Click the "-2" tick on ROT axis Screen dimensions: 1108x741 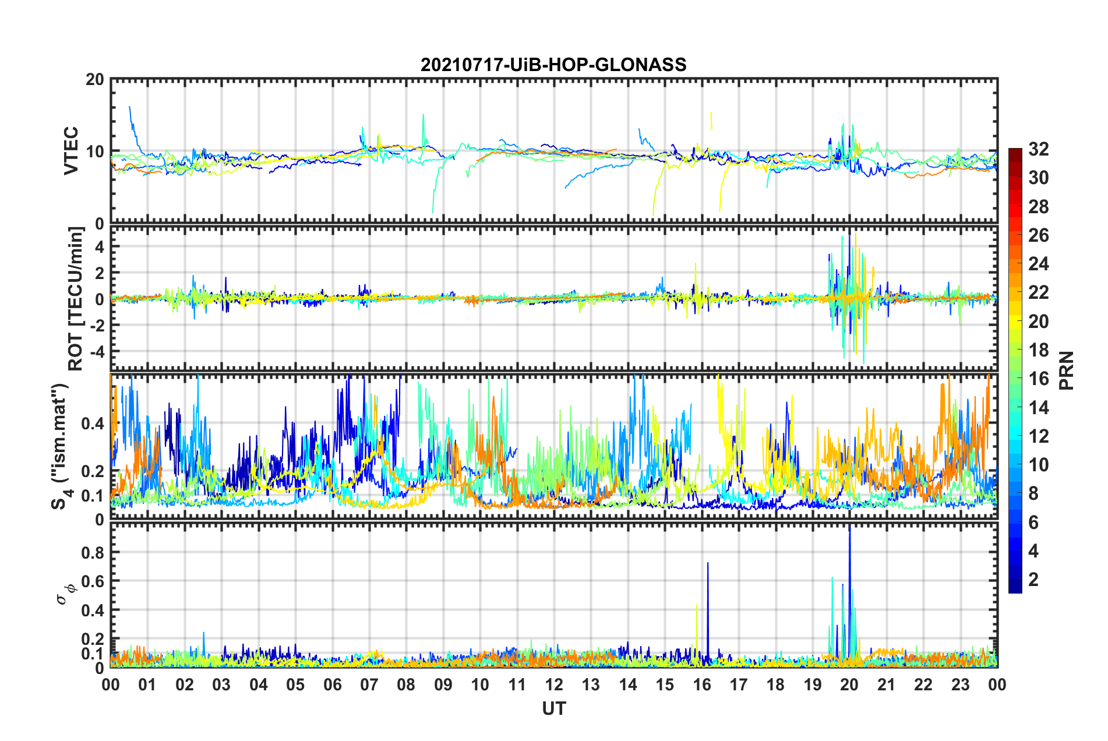(97, 325)
